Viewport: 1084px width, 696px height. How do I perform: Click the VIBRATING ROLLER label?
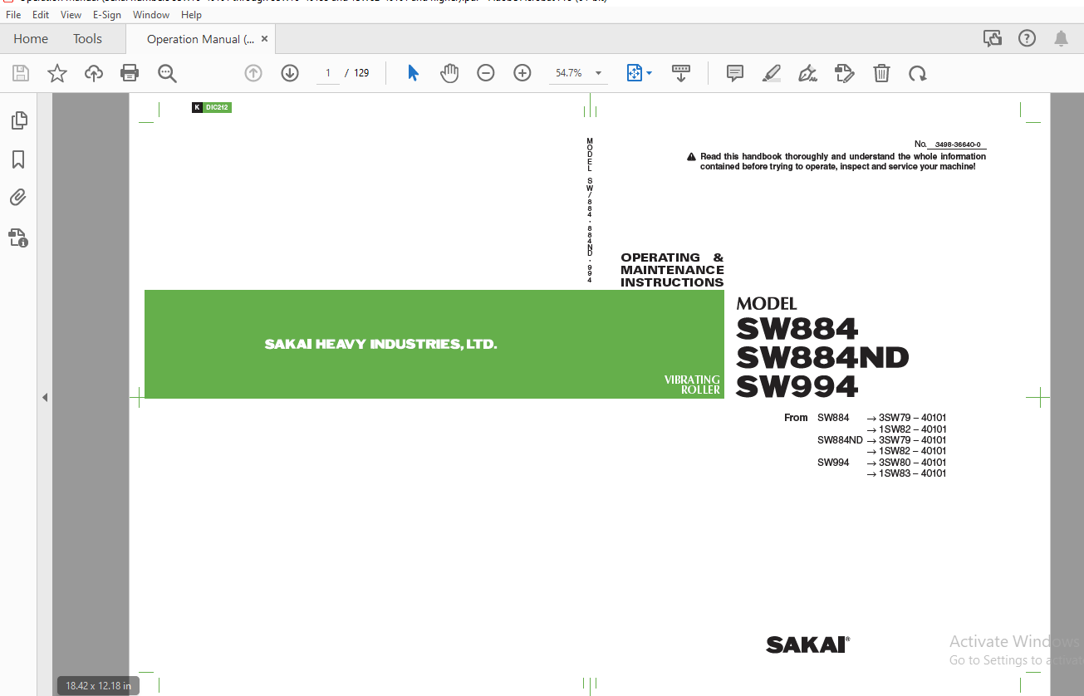coord(692,385)
